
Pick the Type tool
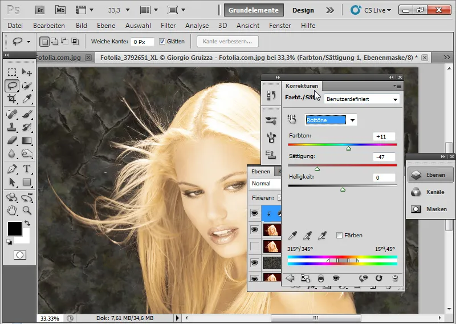26,169
